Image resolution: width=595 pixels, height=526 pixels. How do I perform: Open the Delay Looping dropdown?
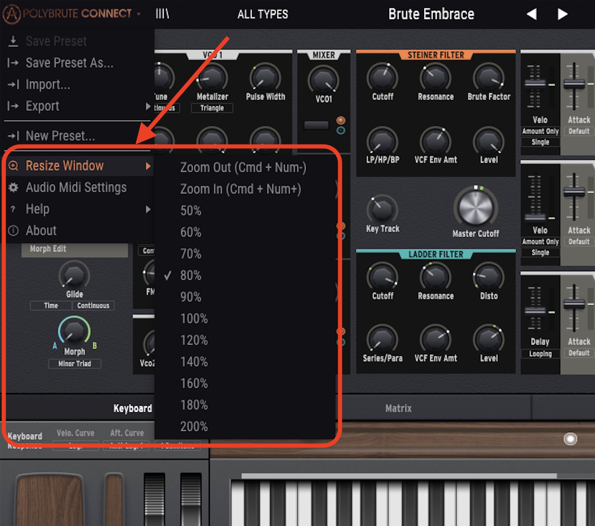[x=540, y=354]
